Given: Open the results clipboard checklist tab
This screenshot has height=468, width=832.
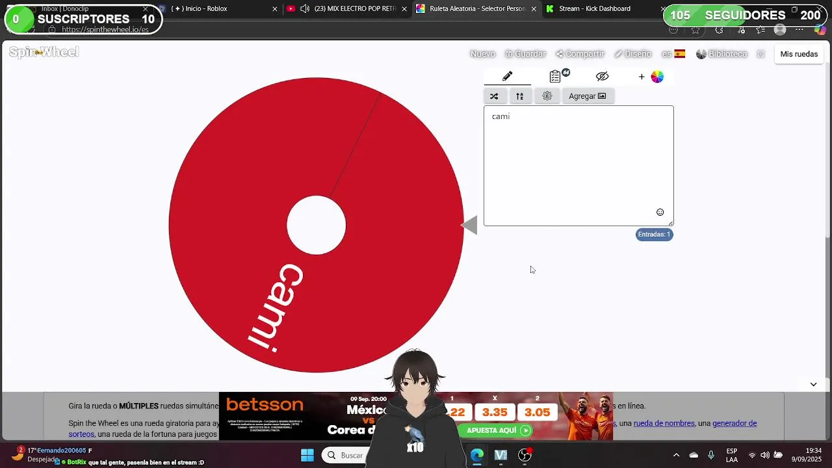Looking at the screenshot, I should (555, 77).
